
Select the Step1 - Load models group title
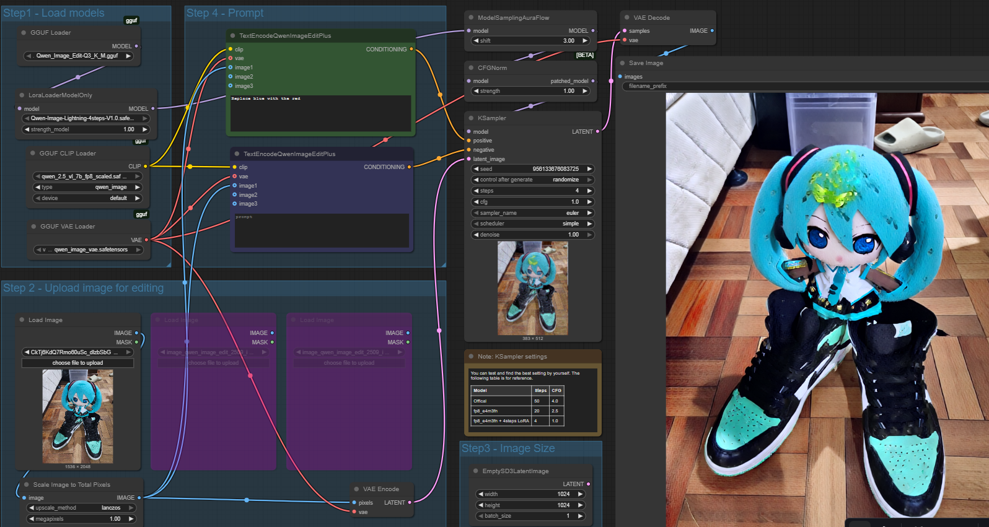(54, 13)
